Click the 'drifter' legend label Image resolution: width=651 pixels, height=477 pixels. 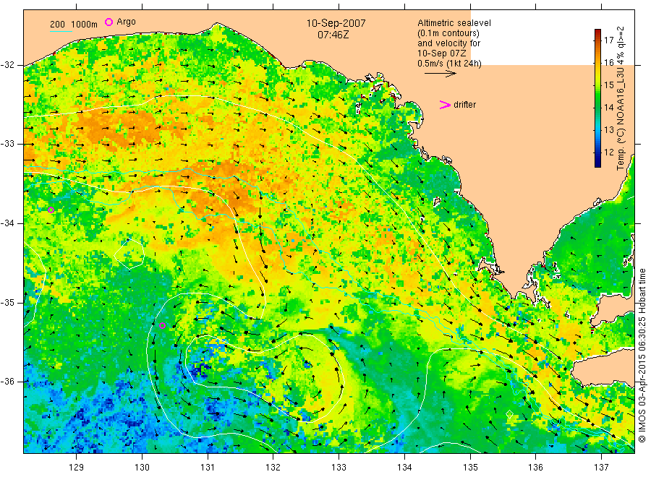pos(464,105)
